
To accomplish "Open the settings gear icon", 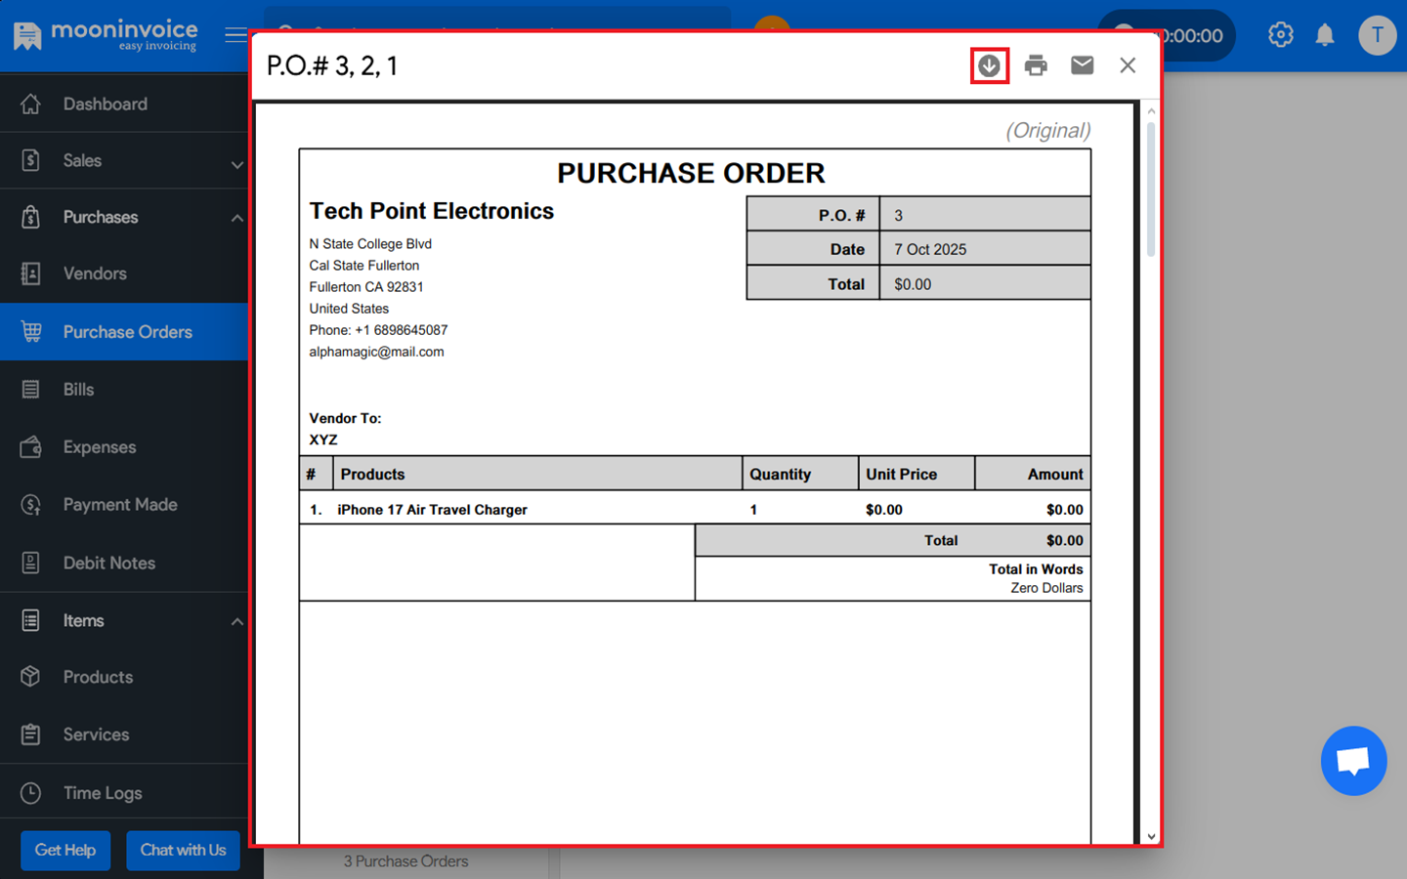I will [x=1280, y=35].
